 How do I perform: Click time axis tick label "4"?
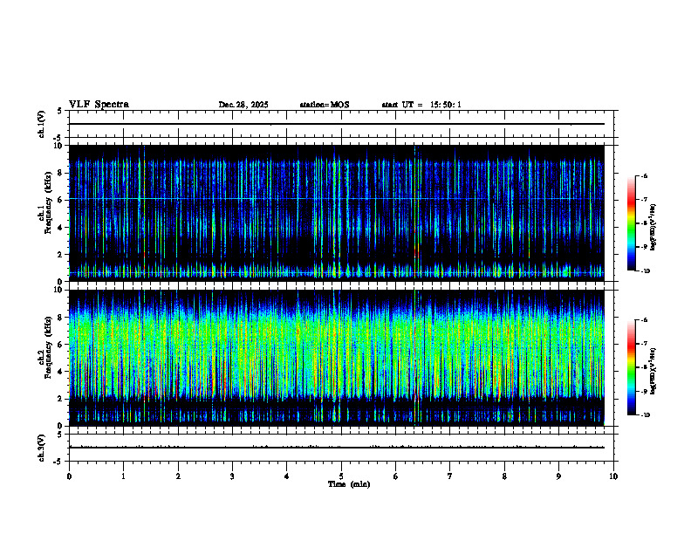(286, 476)
